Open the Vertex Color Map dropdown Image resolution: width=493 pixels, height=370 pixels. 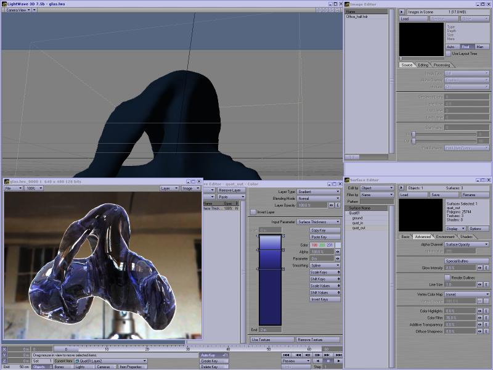[x=467, y=295]
